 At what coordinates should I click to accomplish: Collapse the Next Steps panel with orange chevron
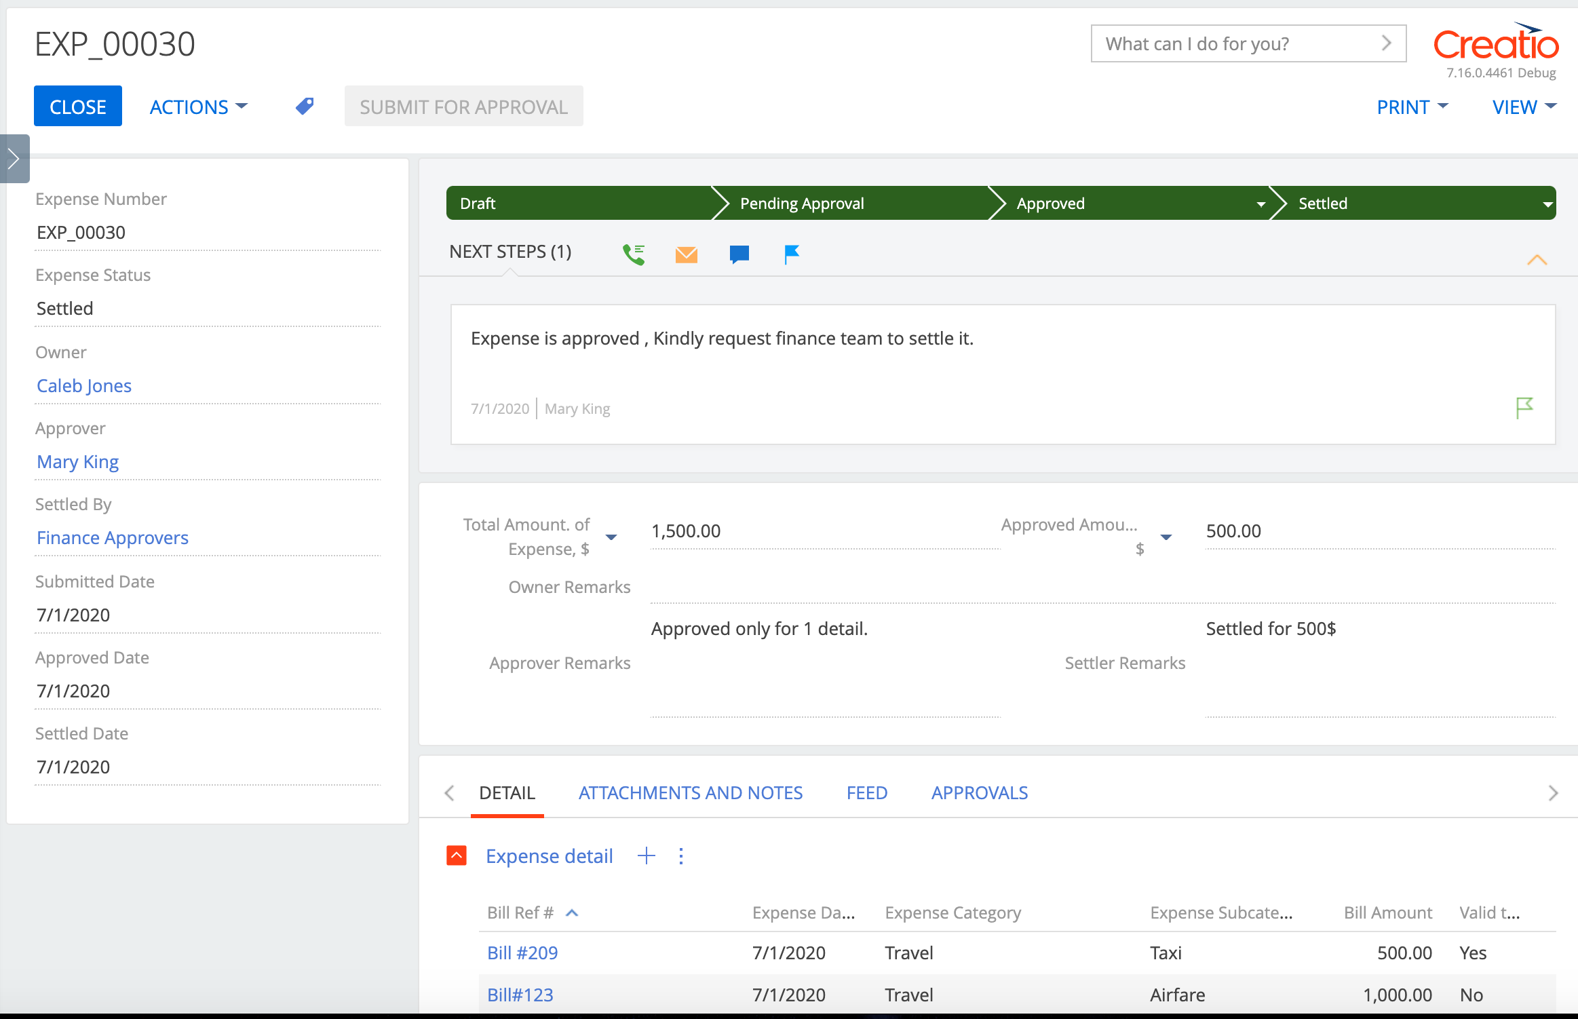point(1537,260)
